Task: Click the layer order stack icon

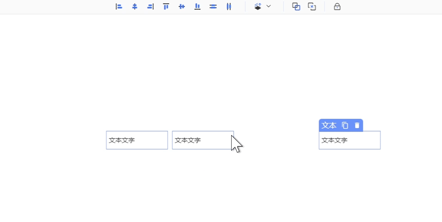Action: (258, 6)
